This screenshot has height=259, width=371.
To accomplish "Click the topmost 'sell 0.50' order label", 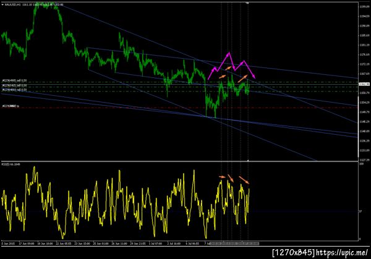I will click(14, 80).
